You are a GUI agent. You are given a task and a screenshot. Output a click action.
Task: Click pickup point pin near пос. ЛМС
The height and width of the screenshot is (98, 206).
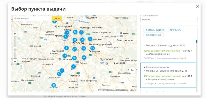tap(54, 85)
